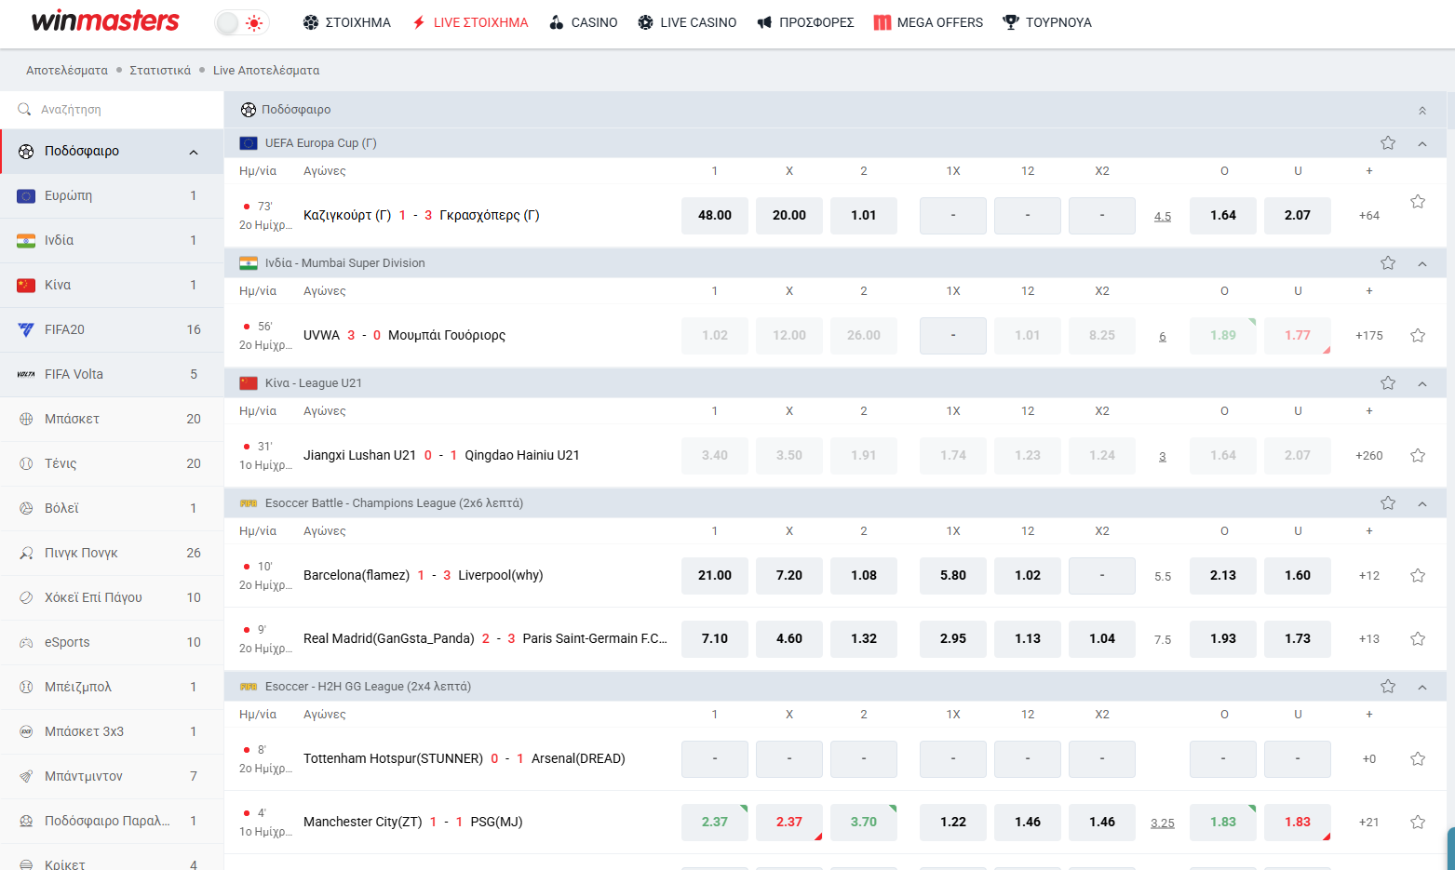Collapse the Ποδόσφαιρο sidebar category
1455x870 pixels.
(193, 151)
